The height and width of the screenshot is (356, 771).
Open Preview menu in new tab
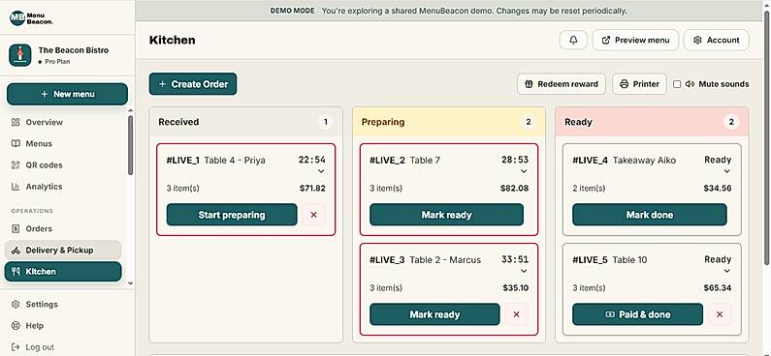coord(635,41)
